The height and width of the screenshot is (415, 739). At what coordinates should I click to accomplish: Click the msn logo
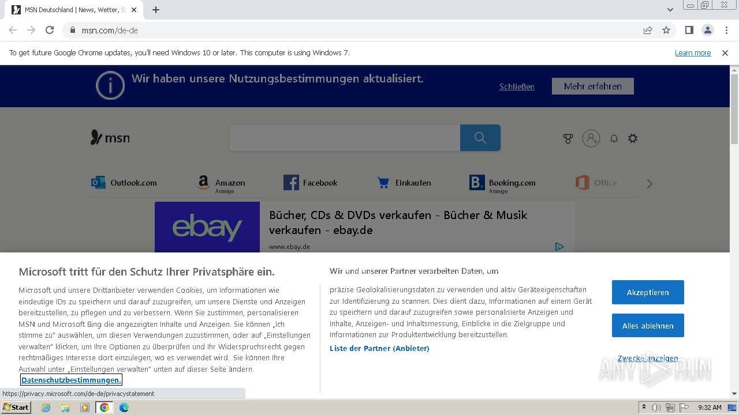pyautogui.click(x=110, y=138)
